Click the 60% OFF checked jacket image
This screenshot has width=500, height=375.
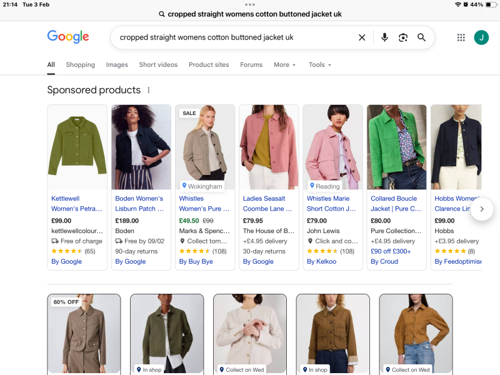84,334
